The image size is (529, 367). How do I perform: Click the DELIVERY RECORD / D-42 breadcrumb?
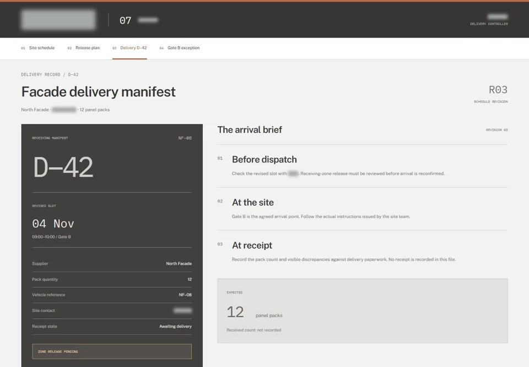50,74
